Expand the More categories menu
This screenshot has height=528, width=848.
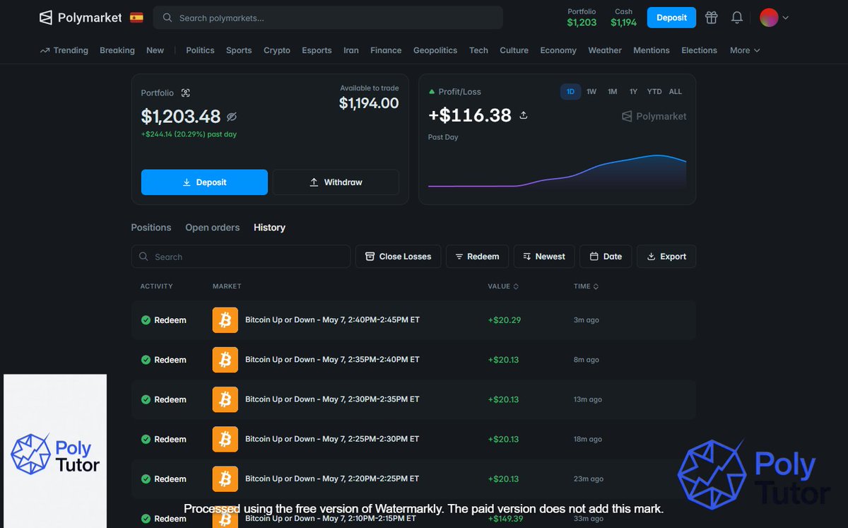click(x=745, y=50)
